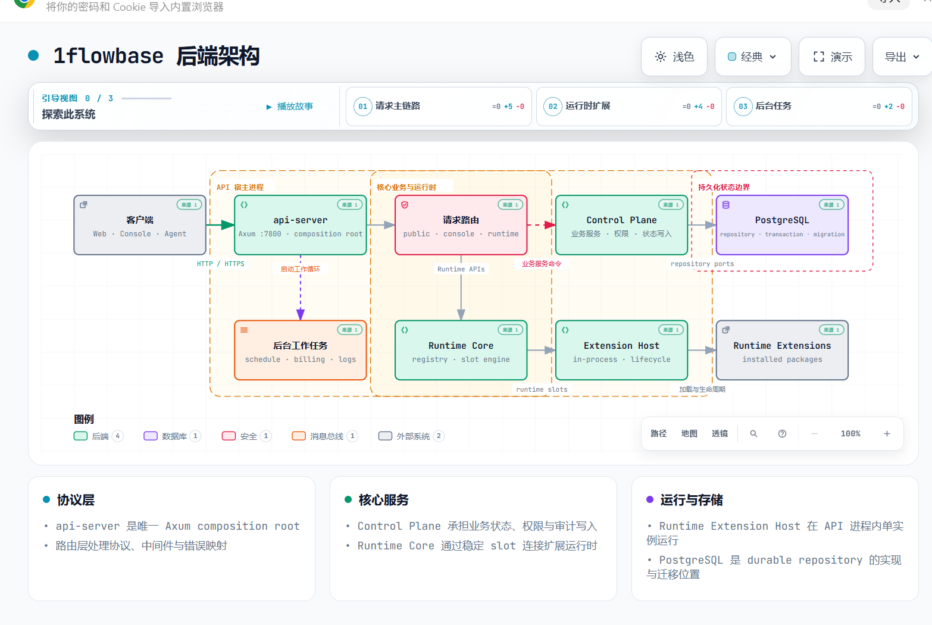This screenshot has height=625, width=932.
Task: Toggle the 安全 legend filter
Action: tap(247, 436)
